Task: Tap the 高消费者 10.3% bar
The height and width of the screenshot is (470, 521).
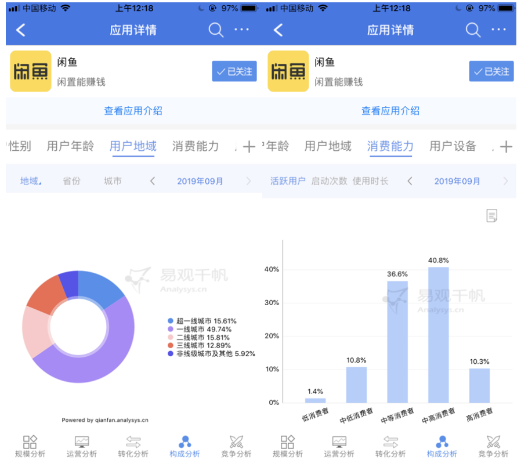Action: [479, 385]
